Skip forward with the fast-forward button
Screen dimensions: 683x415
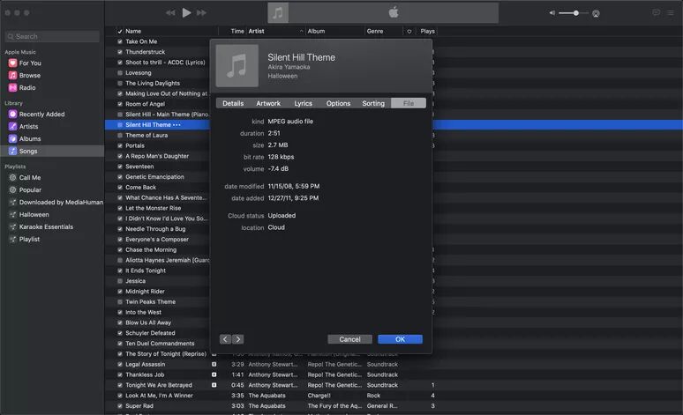click(x=202, y=13)
